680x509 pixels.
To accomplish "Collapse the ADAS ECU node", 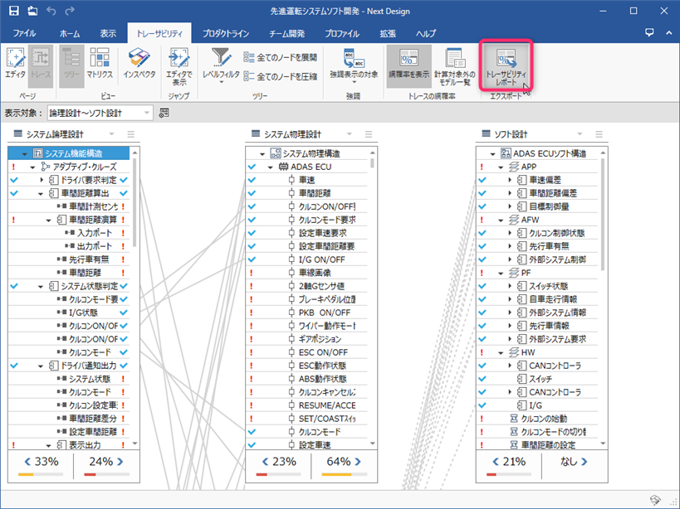I will tap(271, 167).
